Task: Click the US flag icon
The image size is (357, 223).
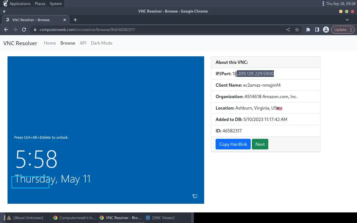Action: click(279, 108)
